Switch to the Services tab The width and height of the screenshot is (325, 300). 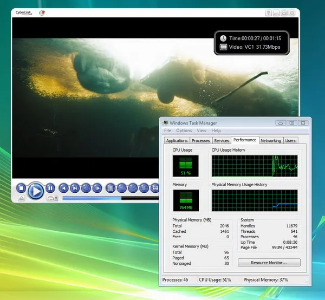222,141
